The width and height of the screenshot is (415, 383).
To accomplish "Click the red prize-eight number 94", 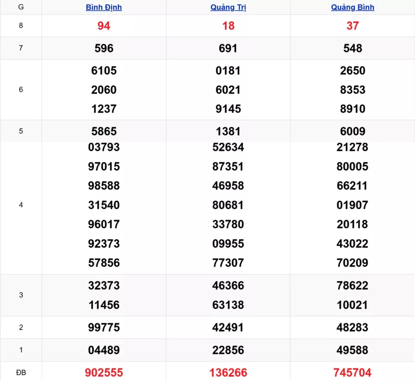I will coord(104,26).
